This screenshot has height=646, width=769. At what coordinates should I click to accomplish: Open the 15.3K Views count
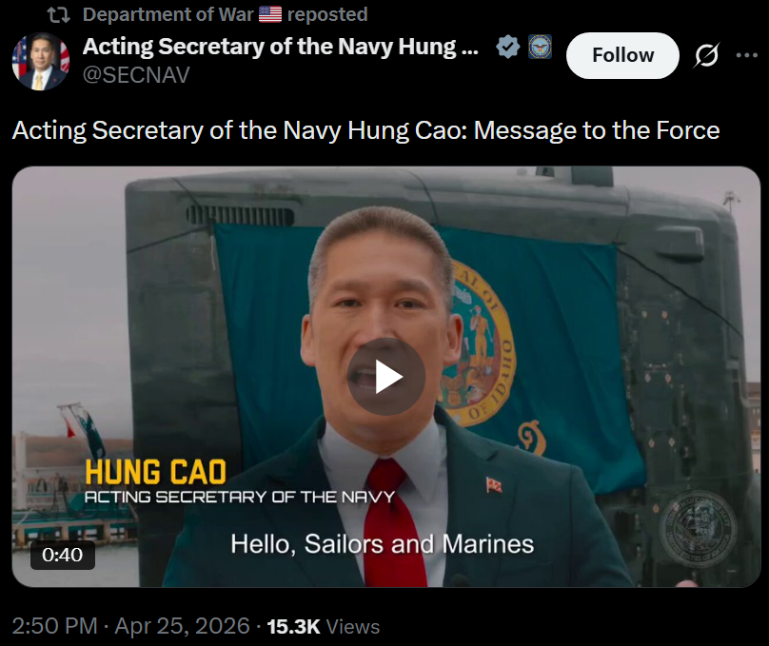click(x=324, y=626)
